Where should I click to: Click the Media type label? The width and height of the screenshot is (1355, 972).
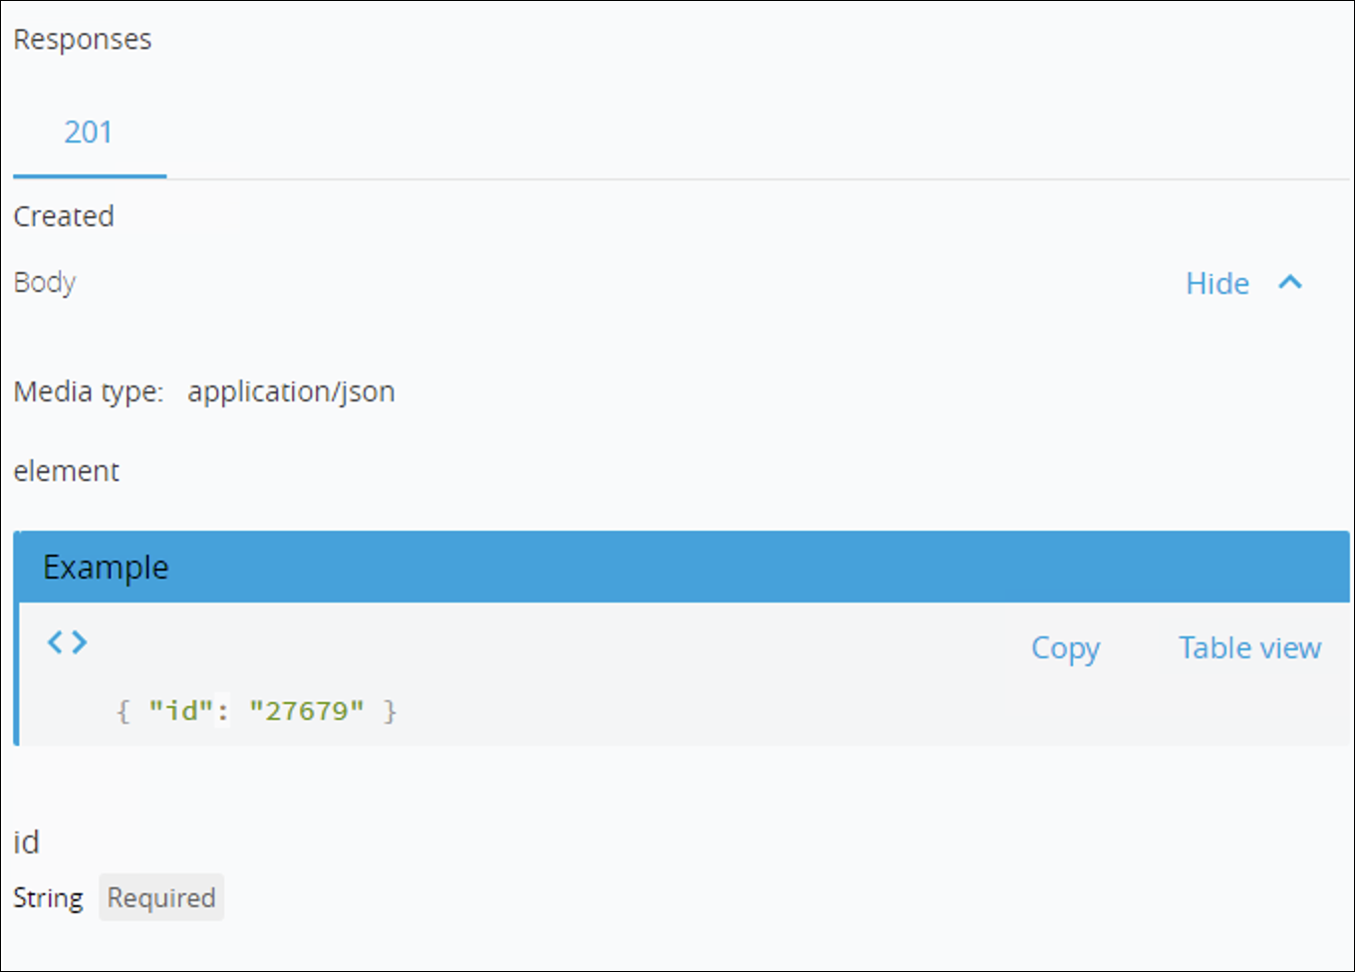(x=89, y=390)
